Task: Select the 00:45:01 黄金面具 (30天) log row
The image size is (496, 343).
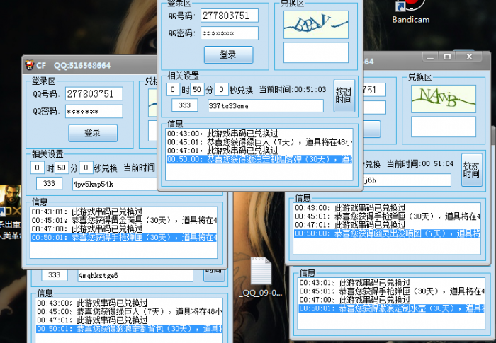Action: tap(124, 220)
